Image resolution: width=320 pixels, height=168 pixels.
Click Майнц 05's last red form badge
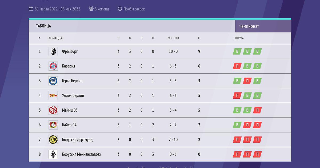(257, 110)
